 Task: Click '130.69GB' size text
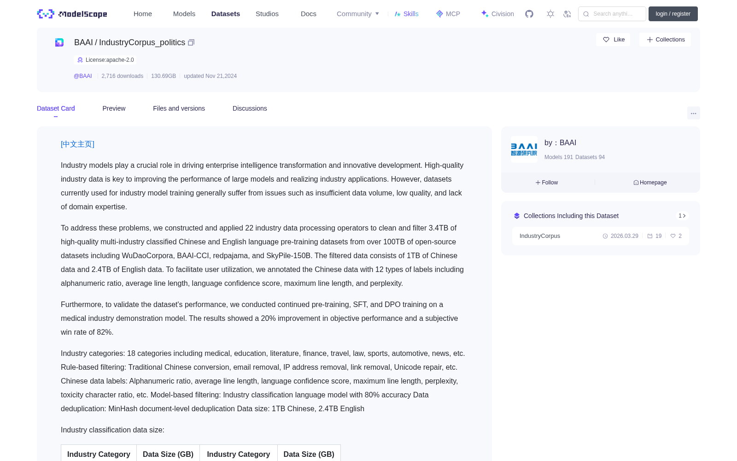click(x=164, y=76)
